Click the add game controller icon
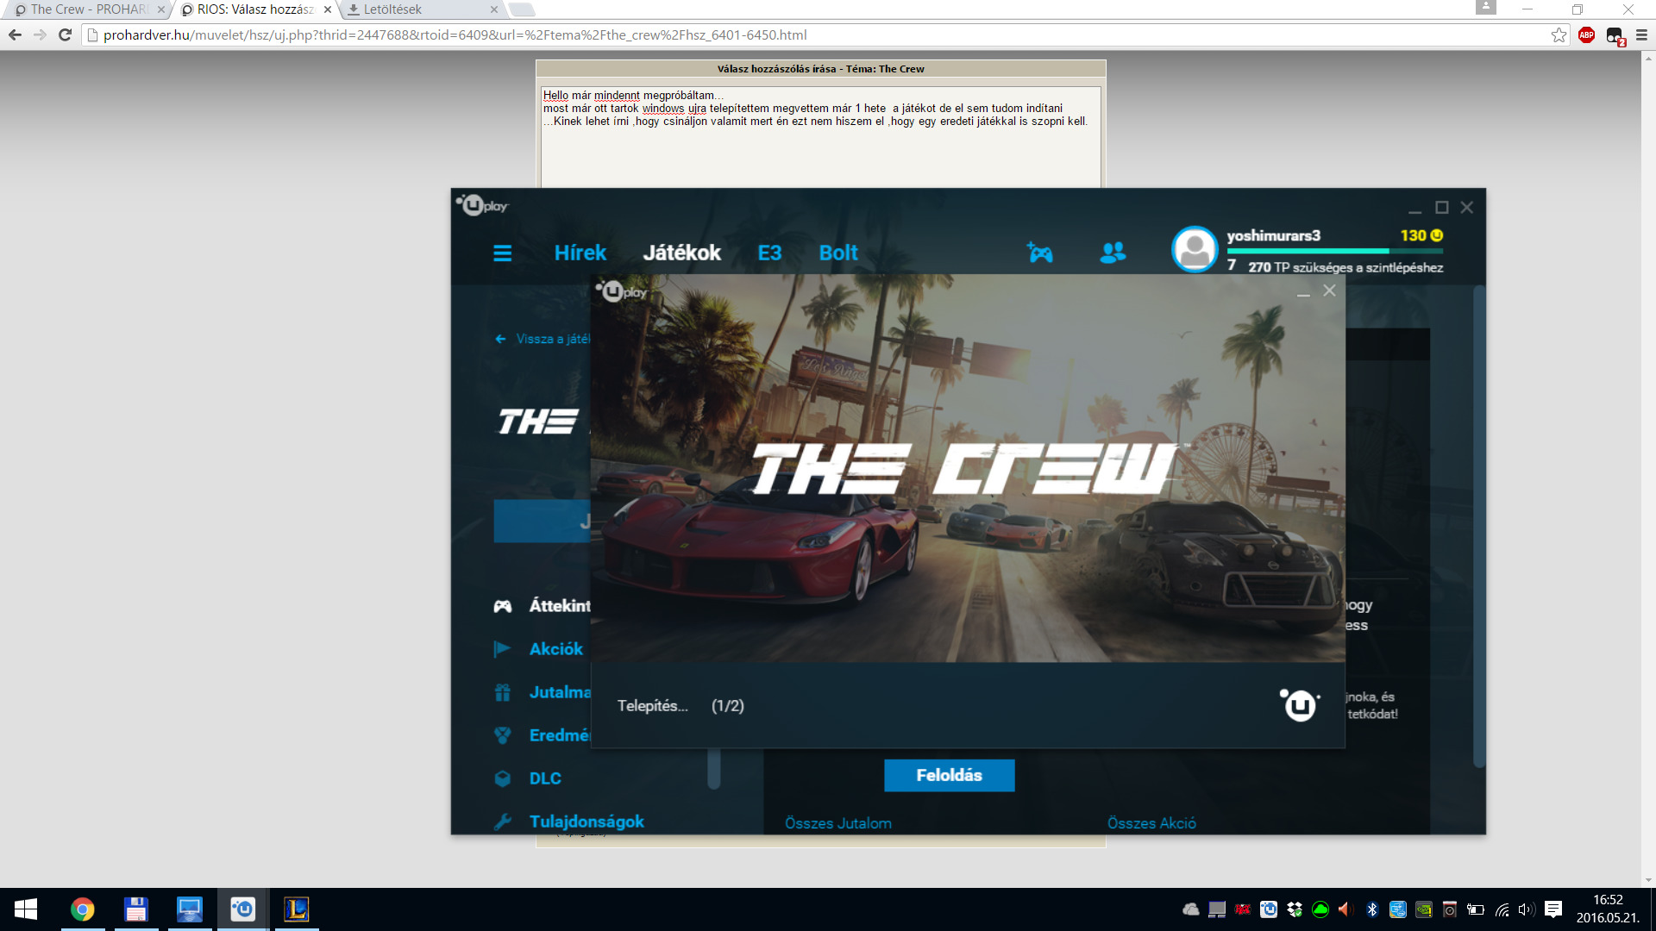This screenshot has width=1656, height=931. 1039,253
